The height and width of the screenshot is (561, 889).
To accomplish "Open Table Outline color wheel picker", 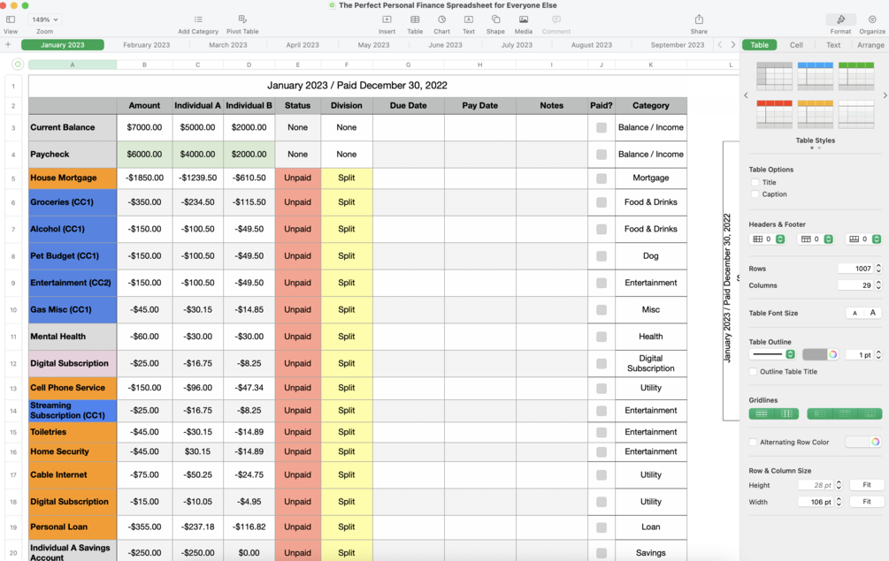I will coord(833,354).
